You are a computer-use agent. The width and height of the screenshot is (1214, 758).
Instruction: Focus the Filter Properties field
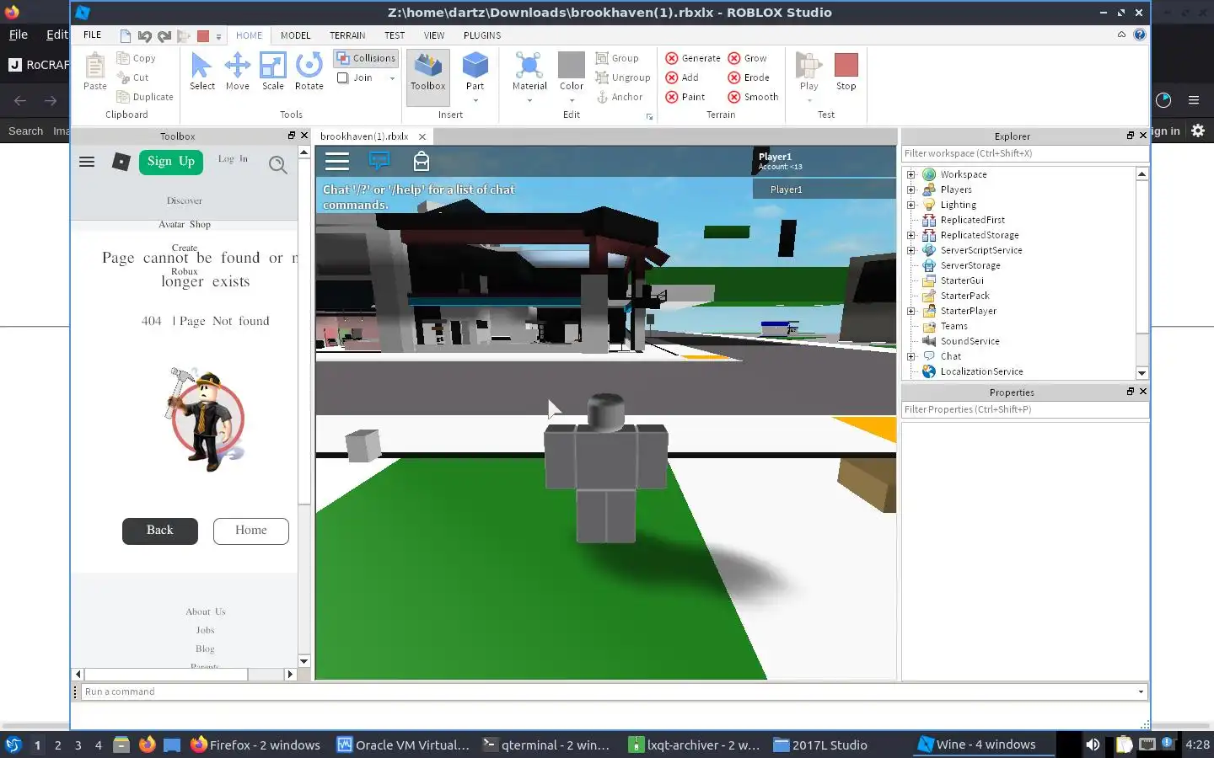1023,410
